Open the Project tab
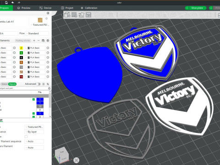 67,8
